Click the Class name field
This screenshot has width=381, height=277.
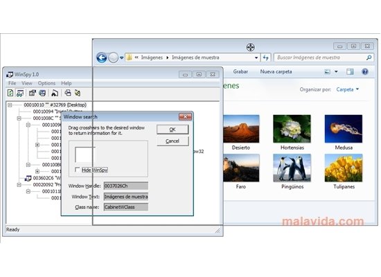[x=126, y=207]
